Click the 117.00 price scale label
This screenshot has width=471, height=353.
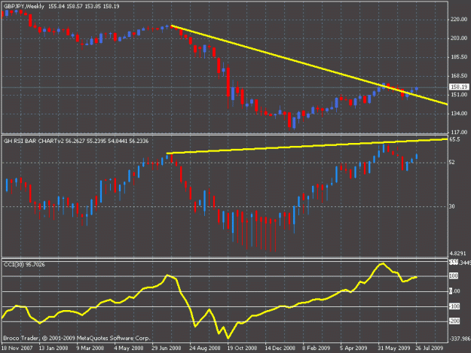(459, 132)
